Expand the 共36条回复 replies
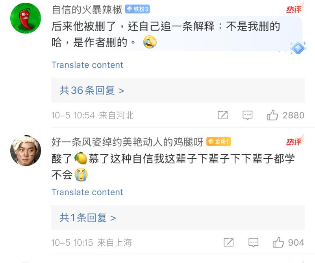The width and height of the screenshot is (315, 263). 92,91
